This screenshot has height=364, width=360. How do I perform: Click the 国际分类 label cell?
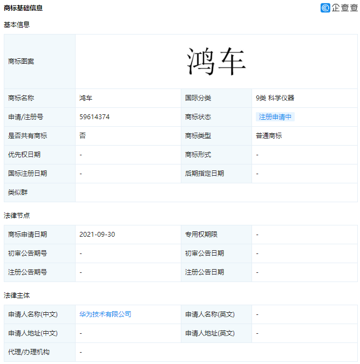tap(216, 98)
